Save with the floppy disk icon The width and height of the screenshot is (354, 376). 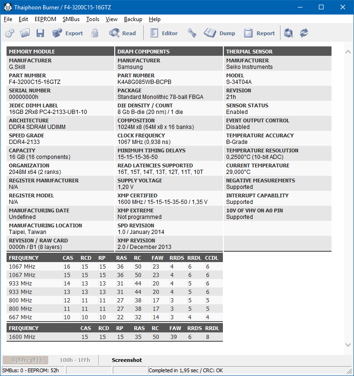[x=40, y=33]
